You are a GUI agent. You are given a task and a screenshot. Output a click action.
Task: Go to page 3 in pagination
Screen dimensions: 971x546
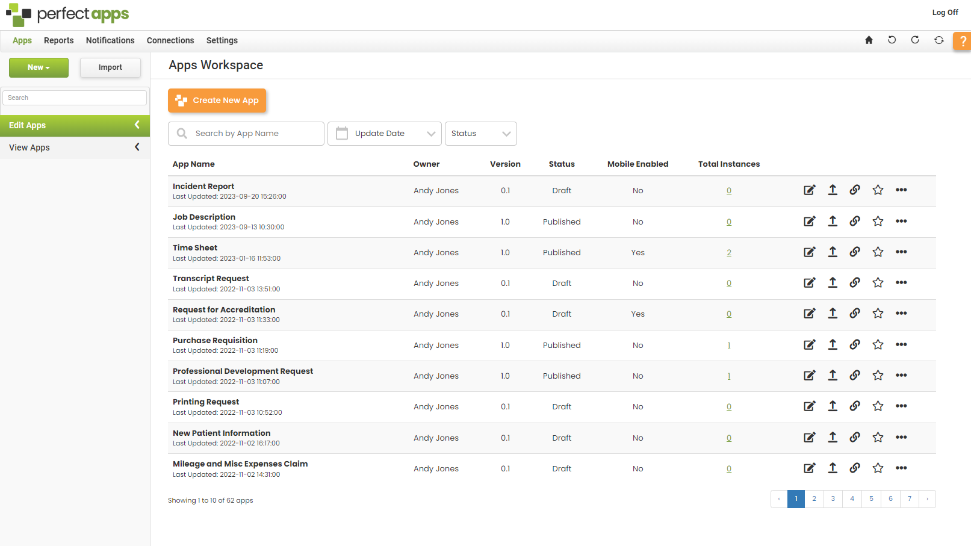833,499
